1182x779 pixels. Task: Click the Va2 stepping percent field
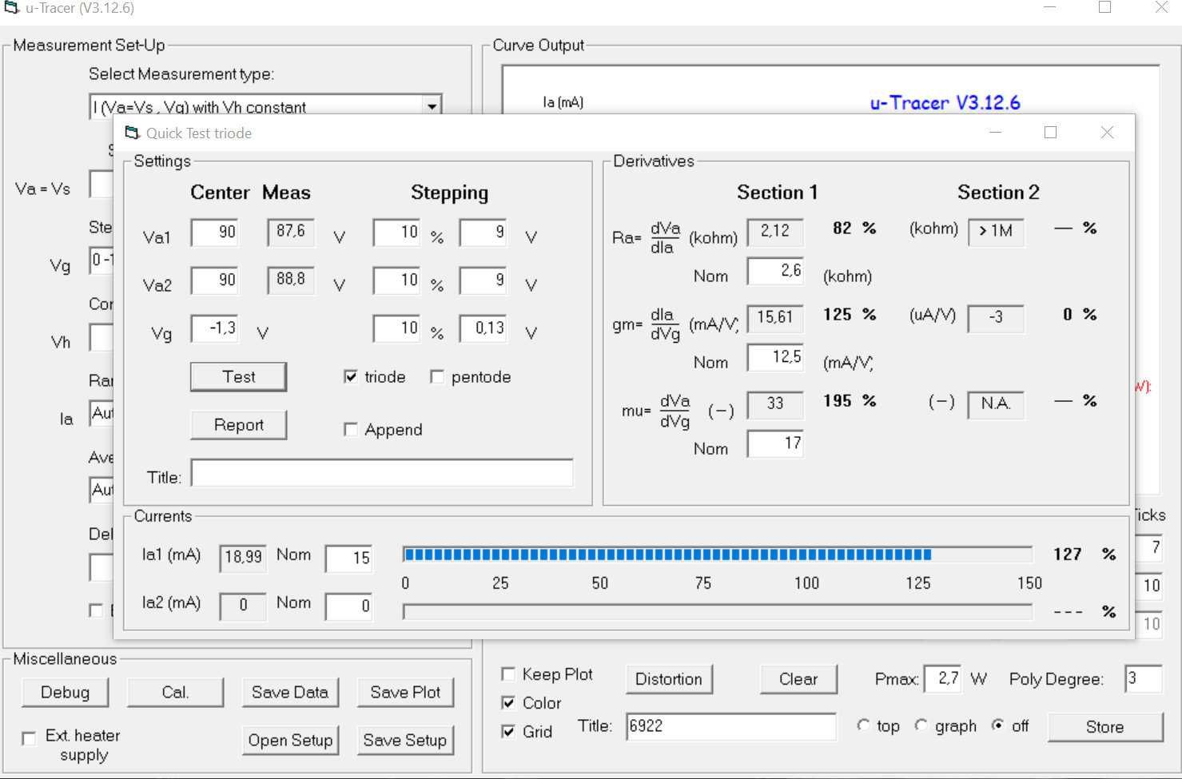pyautogui.click(x=396, y=280)
